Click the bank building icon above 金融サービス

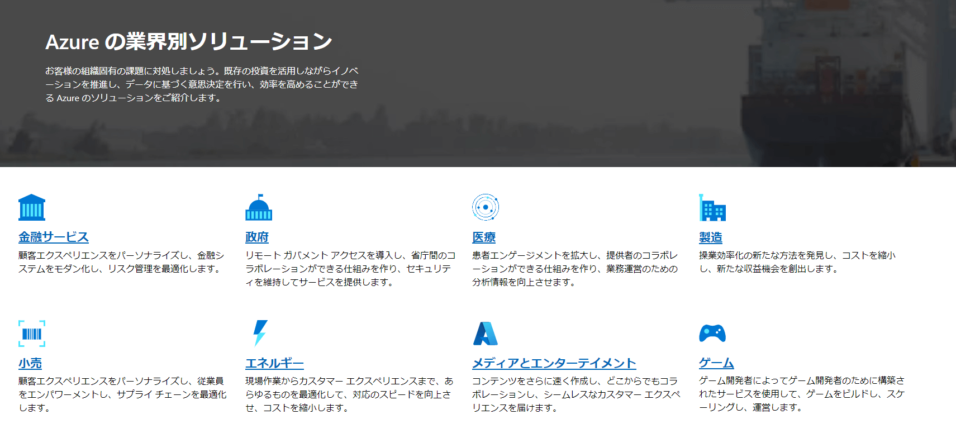[32, 207]
